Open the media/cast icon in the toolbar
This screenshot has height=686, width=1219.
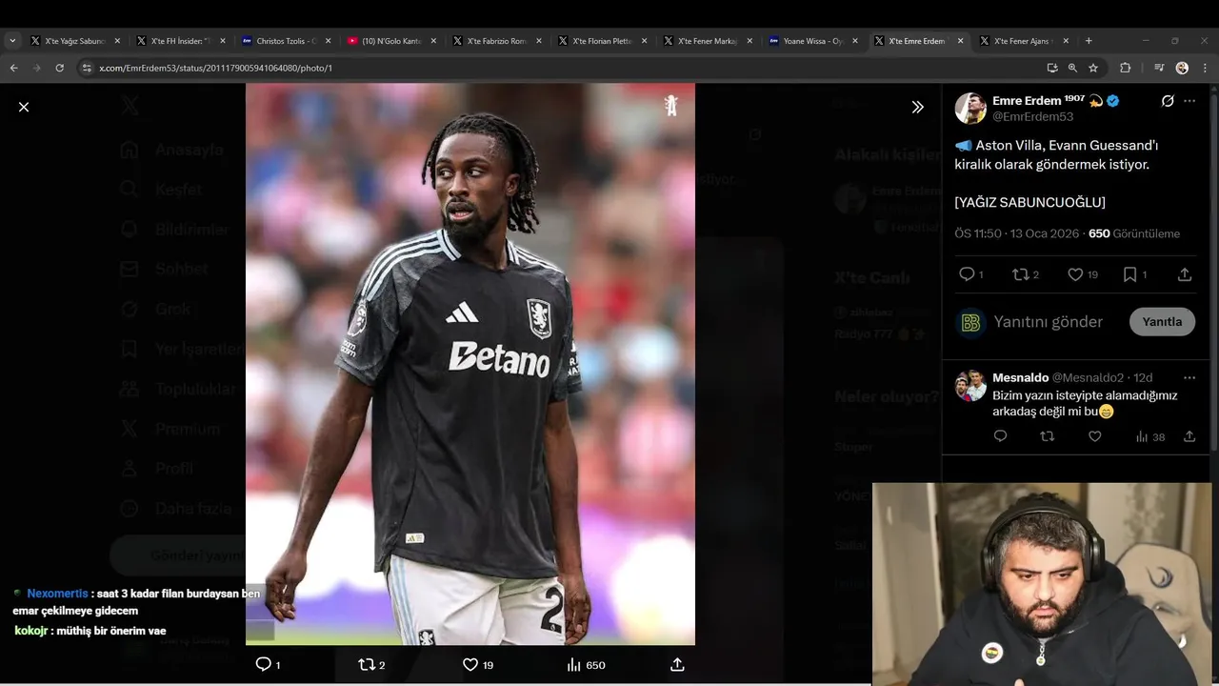tap(1159, 68)
